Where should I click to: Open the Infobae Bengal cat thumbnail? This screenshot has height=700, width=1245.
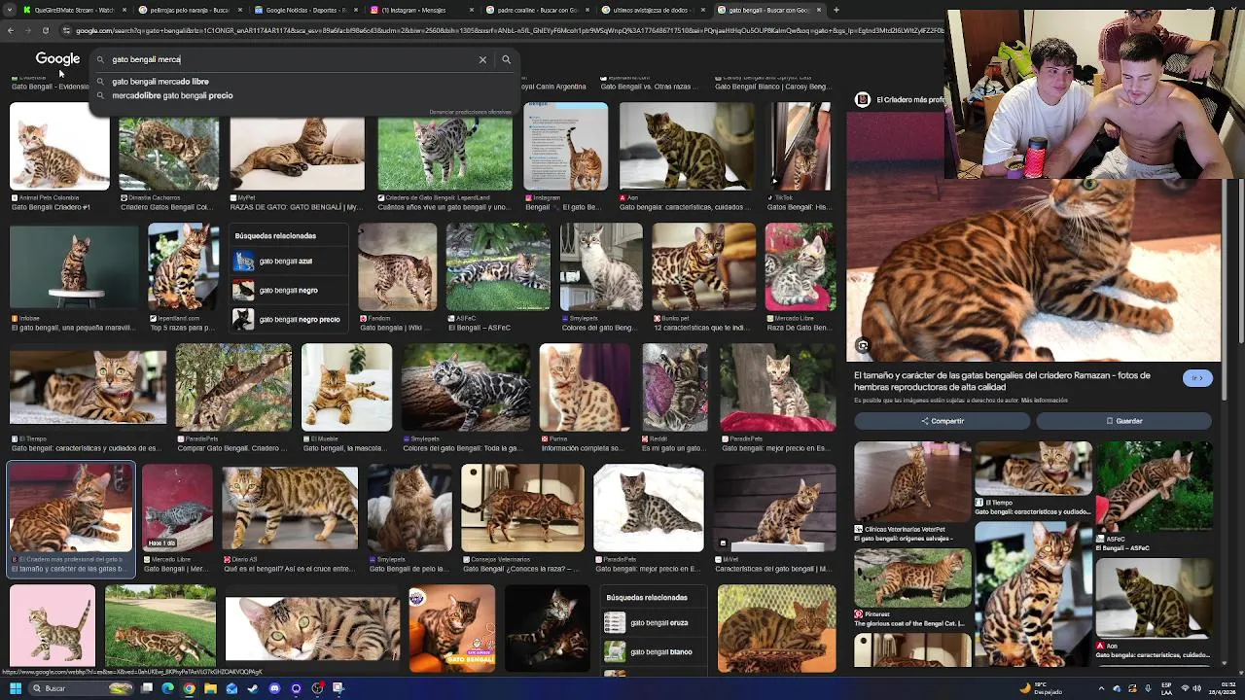74,266
